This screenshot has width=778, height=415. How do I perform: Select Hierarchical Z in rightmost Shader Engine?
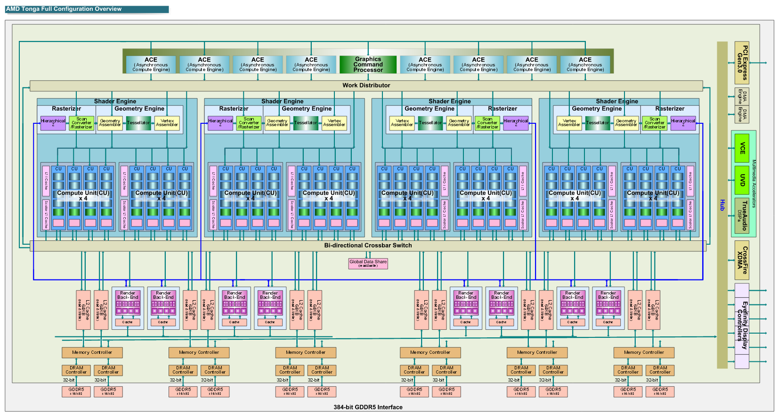683,123
